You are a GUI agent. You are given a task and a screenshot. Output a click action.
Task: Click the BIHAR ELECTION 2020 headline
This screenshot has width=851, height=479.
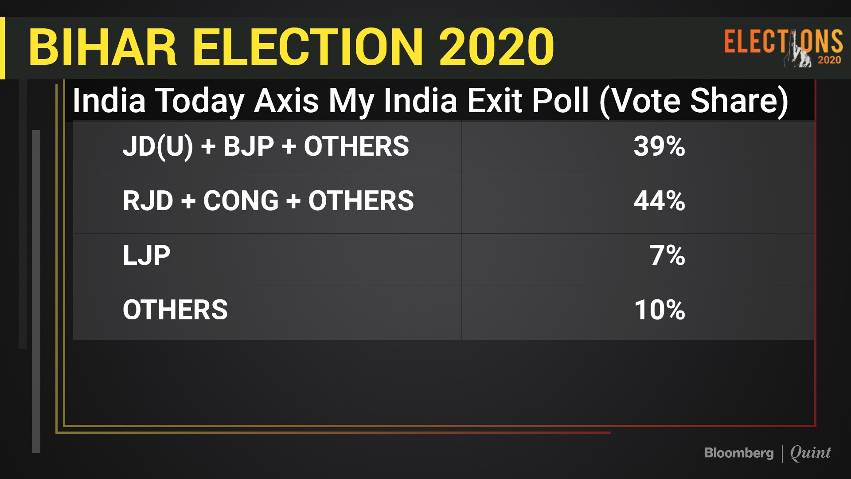coord(291,47)
